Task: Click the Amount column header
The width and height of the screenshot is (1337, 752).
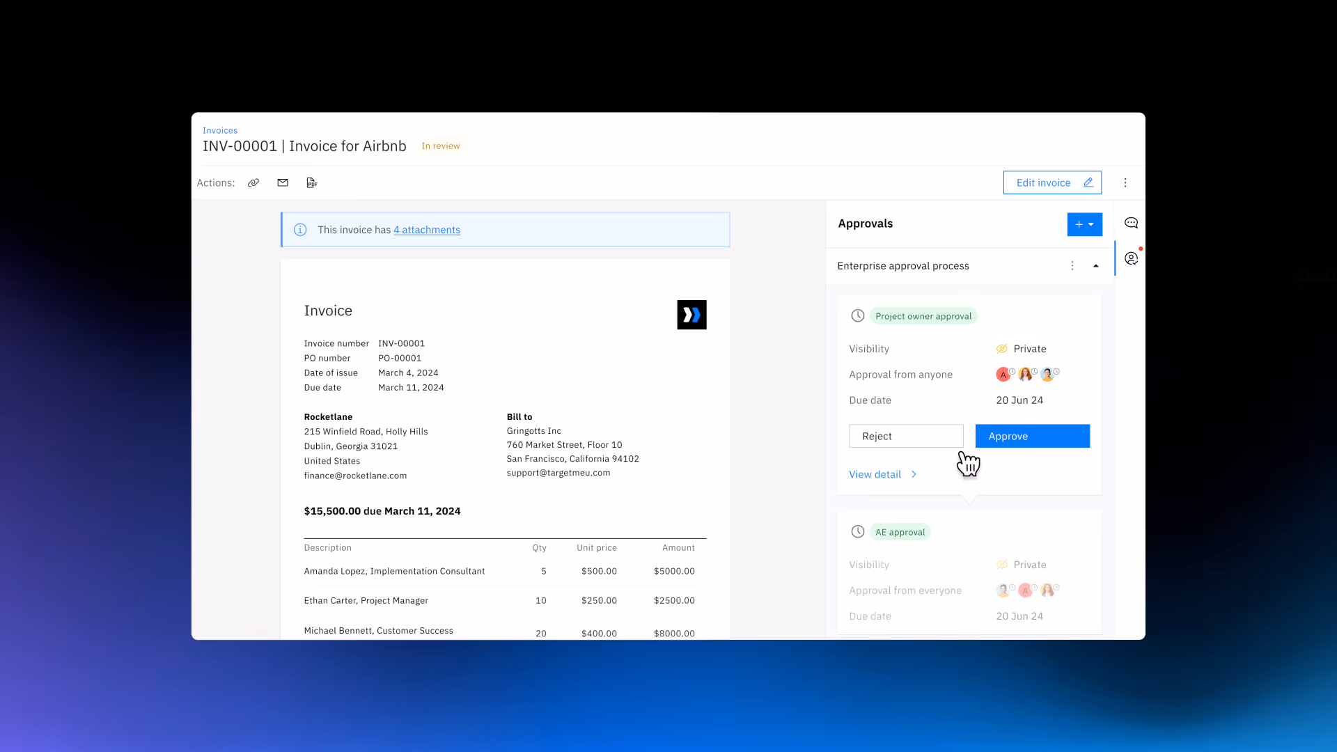Action: [x=678, y=548]
